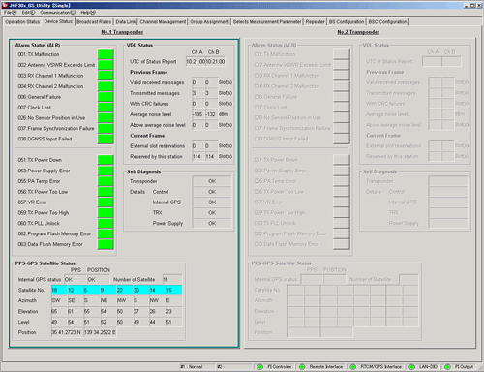This screenshot has height=372, width=484.
Task: Click the PI Output green status light
Action: [x=447, y=367]
